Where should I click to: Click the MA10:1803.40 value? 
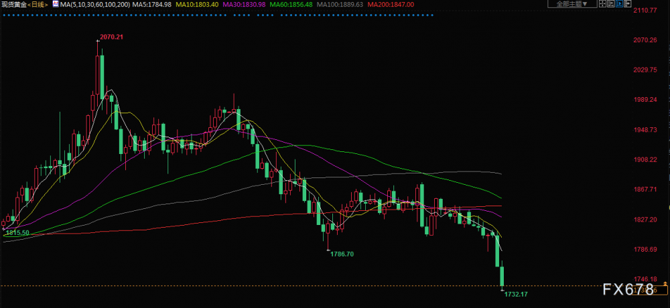pyautogui.click(x=198, y=4)
